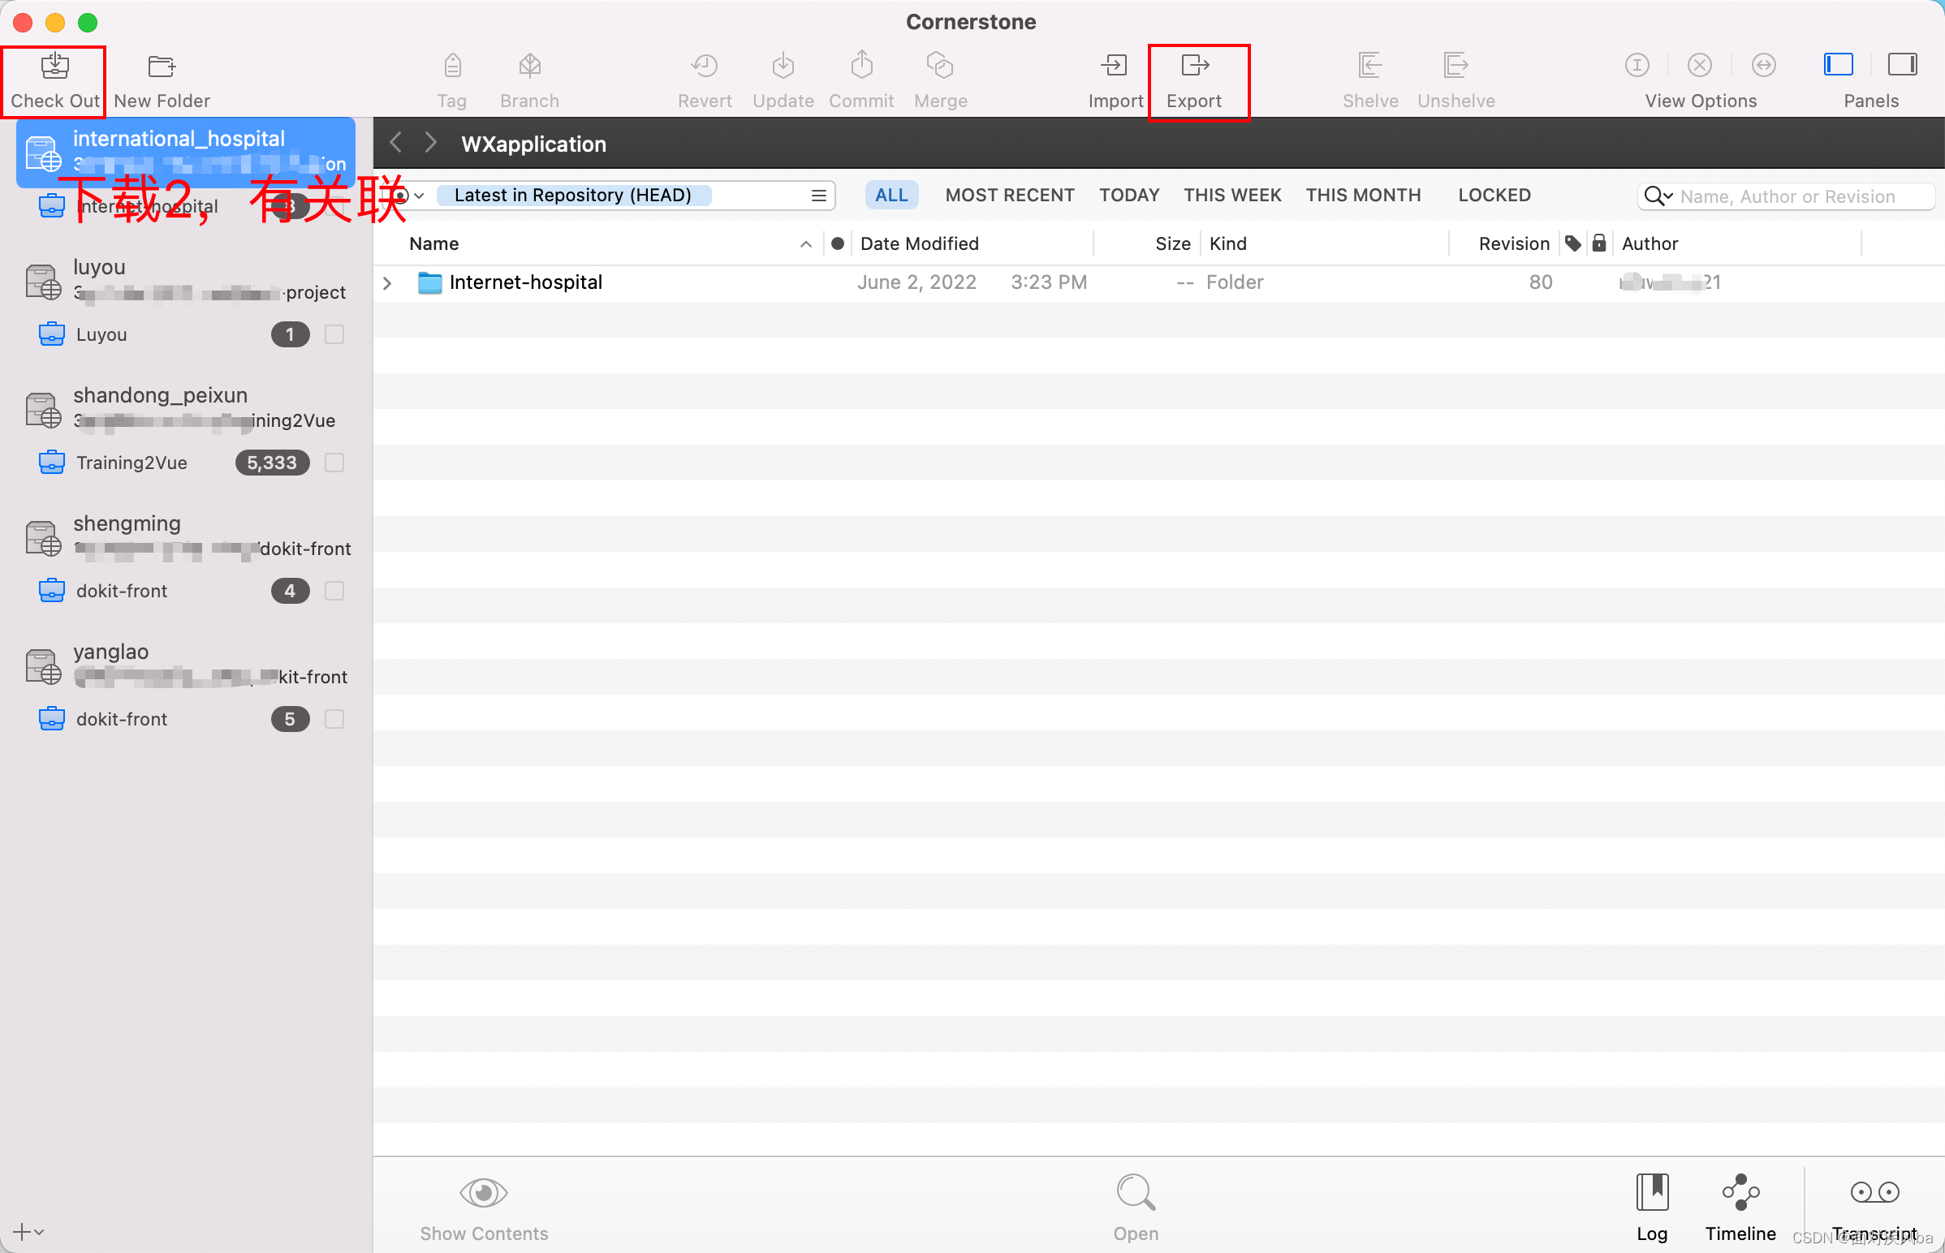Open the Timeline view icon
The width and height of the screenshot is (1945, 1253).
[1740, 1193]
